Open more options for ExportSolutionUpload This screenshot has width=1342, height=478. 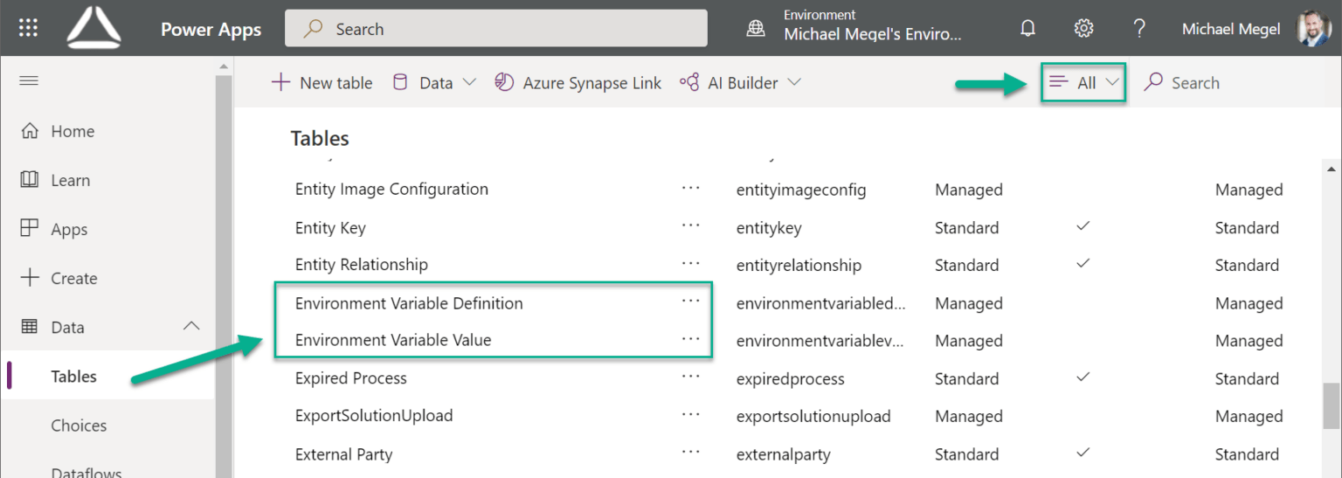click(x=691, y=415)
